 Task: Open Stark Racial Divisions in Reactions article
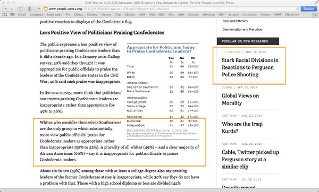(250, 67)
